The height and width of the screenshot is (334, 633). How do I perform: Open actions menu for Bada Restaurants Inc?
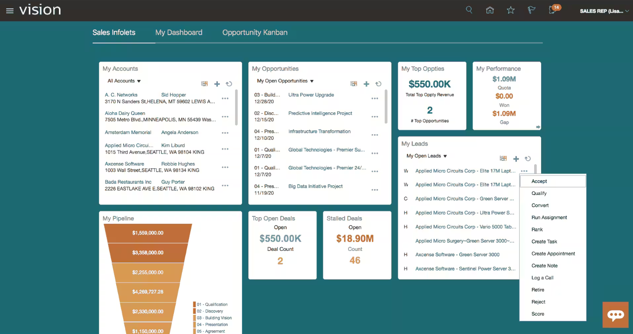[x=225, y=186]
